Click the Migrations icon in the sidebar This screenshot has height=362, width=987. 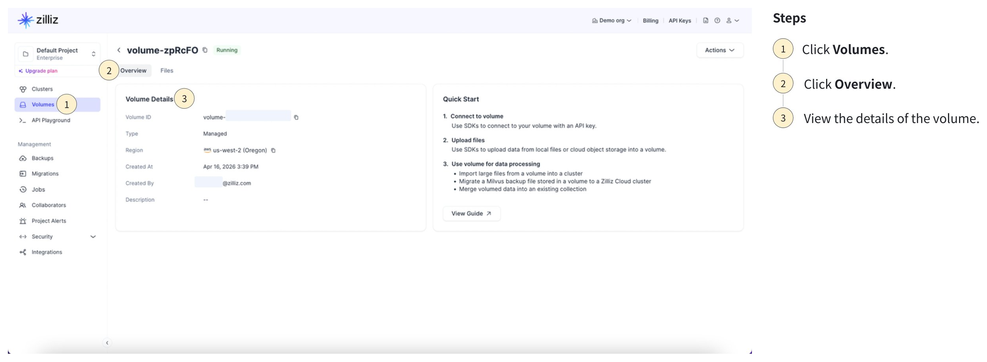click(x=23, y=174)
